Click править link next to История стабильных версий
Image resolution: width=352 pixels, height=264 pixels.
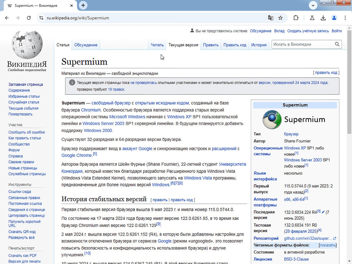(x=160, y=200)
